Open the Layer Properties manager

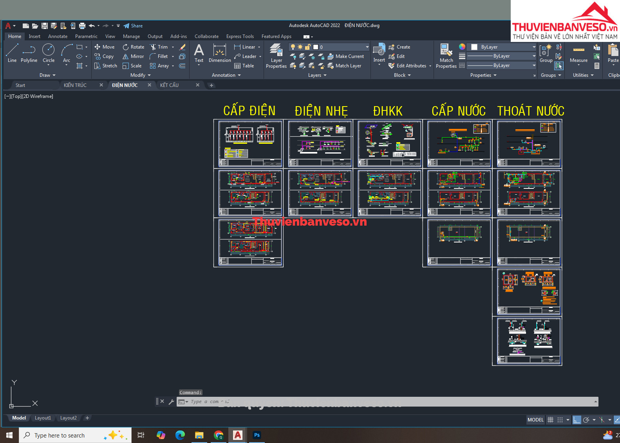276,56
